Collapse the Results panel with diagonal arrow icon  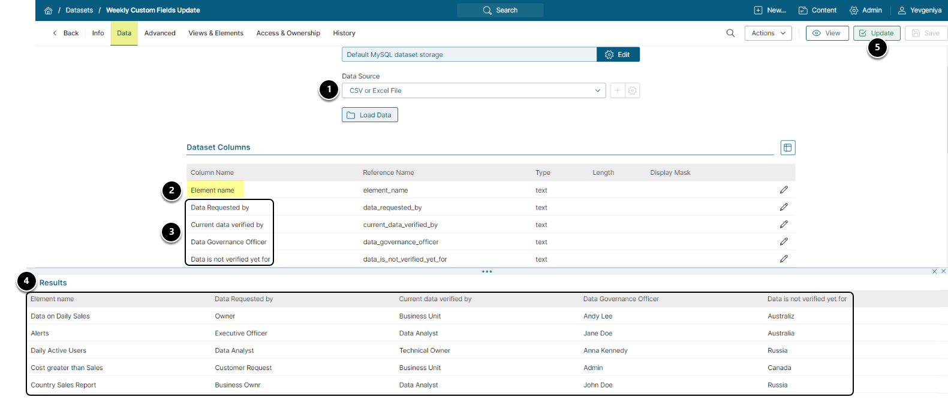(x=934, y=271)
